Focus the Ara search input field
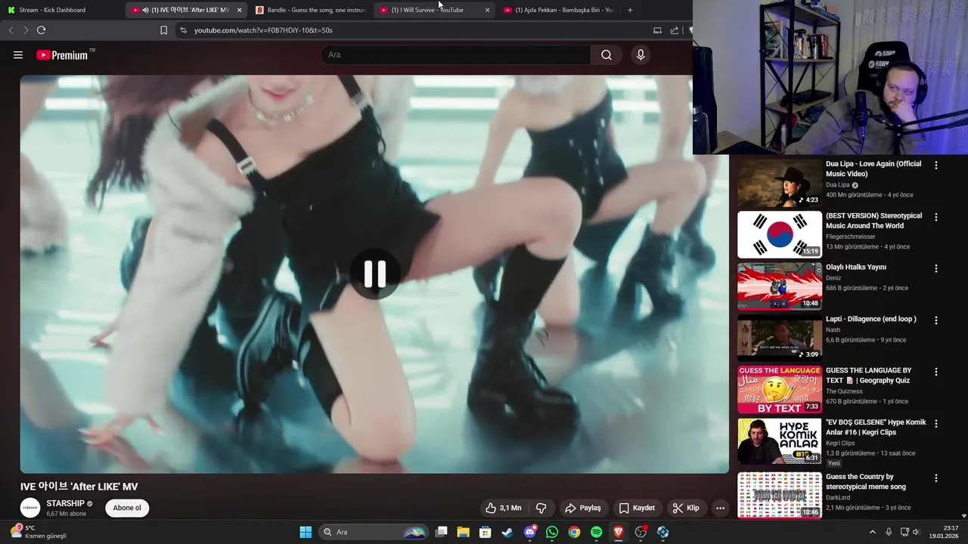The image size is (968, 544). pyautogui.click(x=456, y=55)
